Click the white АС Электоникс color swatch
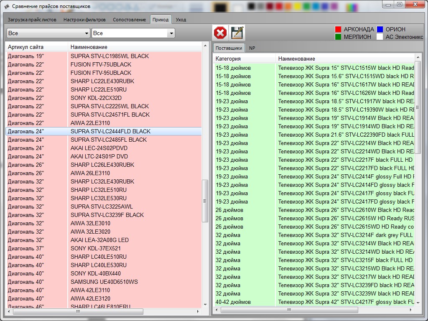This screenshot has width=428, height=321. 380,37
